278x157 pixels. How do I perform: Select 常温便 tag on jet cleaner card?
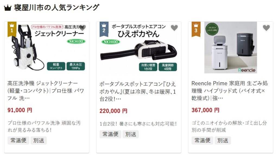pyautogui.click(x=18, y=140)
